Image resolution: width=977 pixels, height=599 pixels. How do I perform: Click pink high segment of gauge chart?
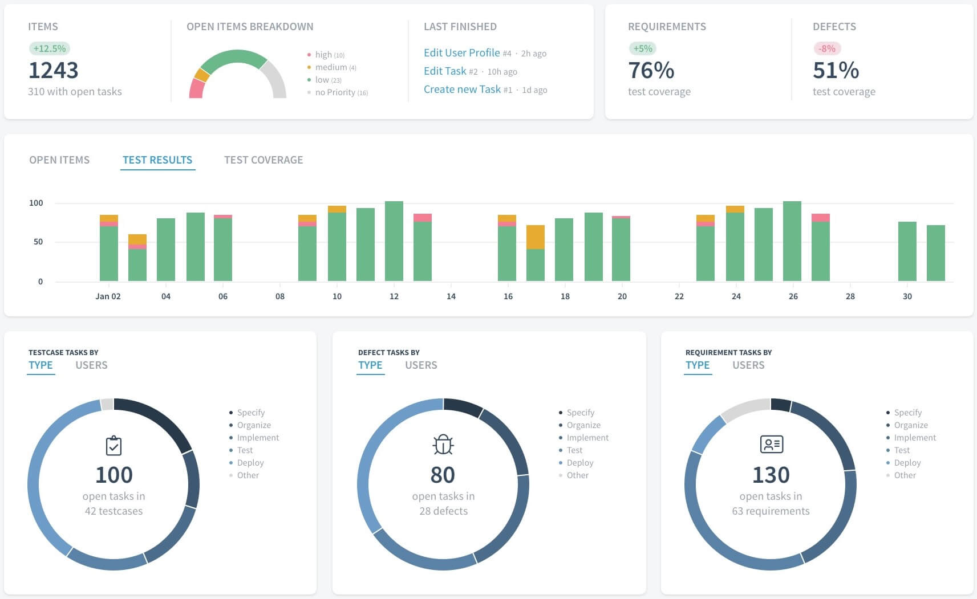(197, 89)
